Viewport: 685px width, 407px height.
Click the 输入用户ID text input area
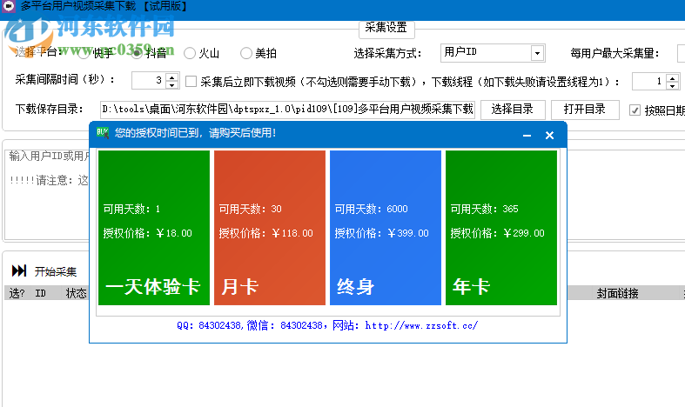(47, 194)
